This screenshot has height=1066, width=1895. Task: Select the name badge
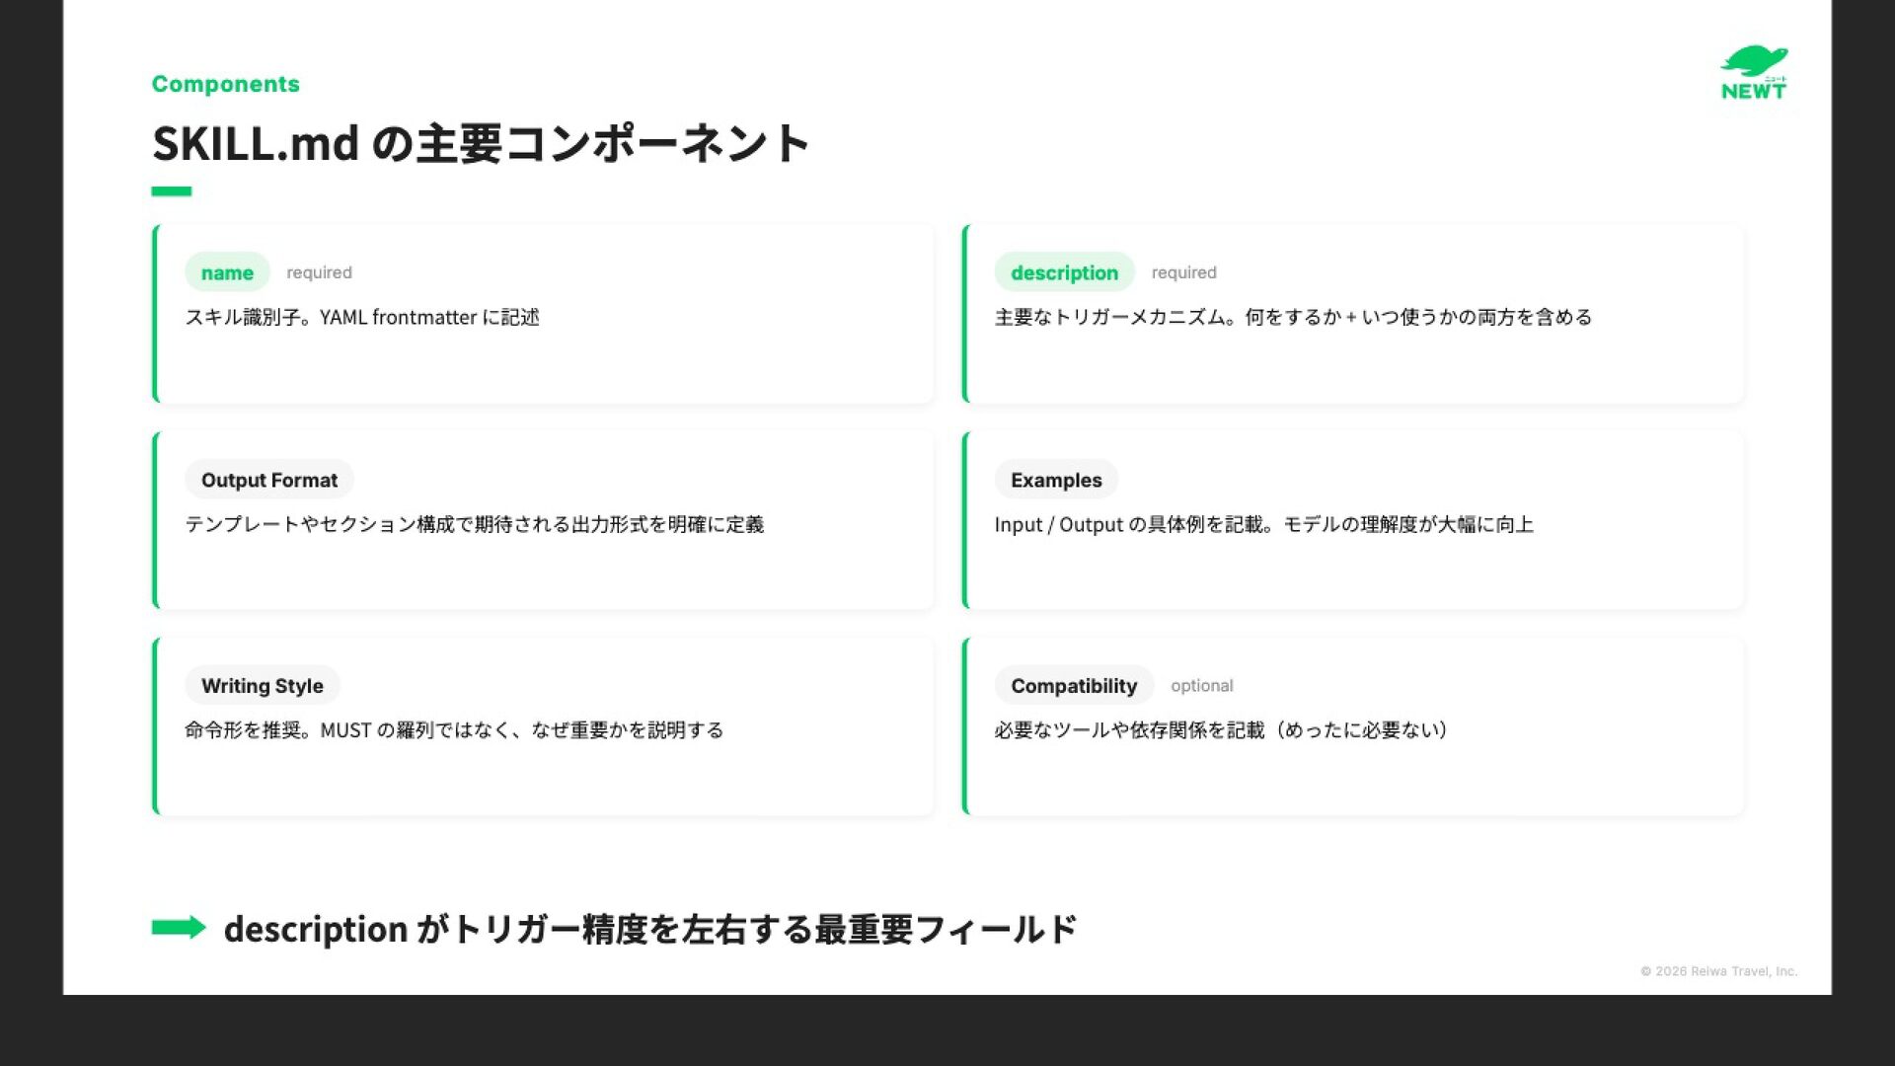pos(227,272)
